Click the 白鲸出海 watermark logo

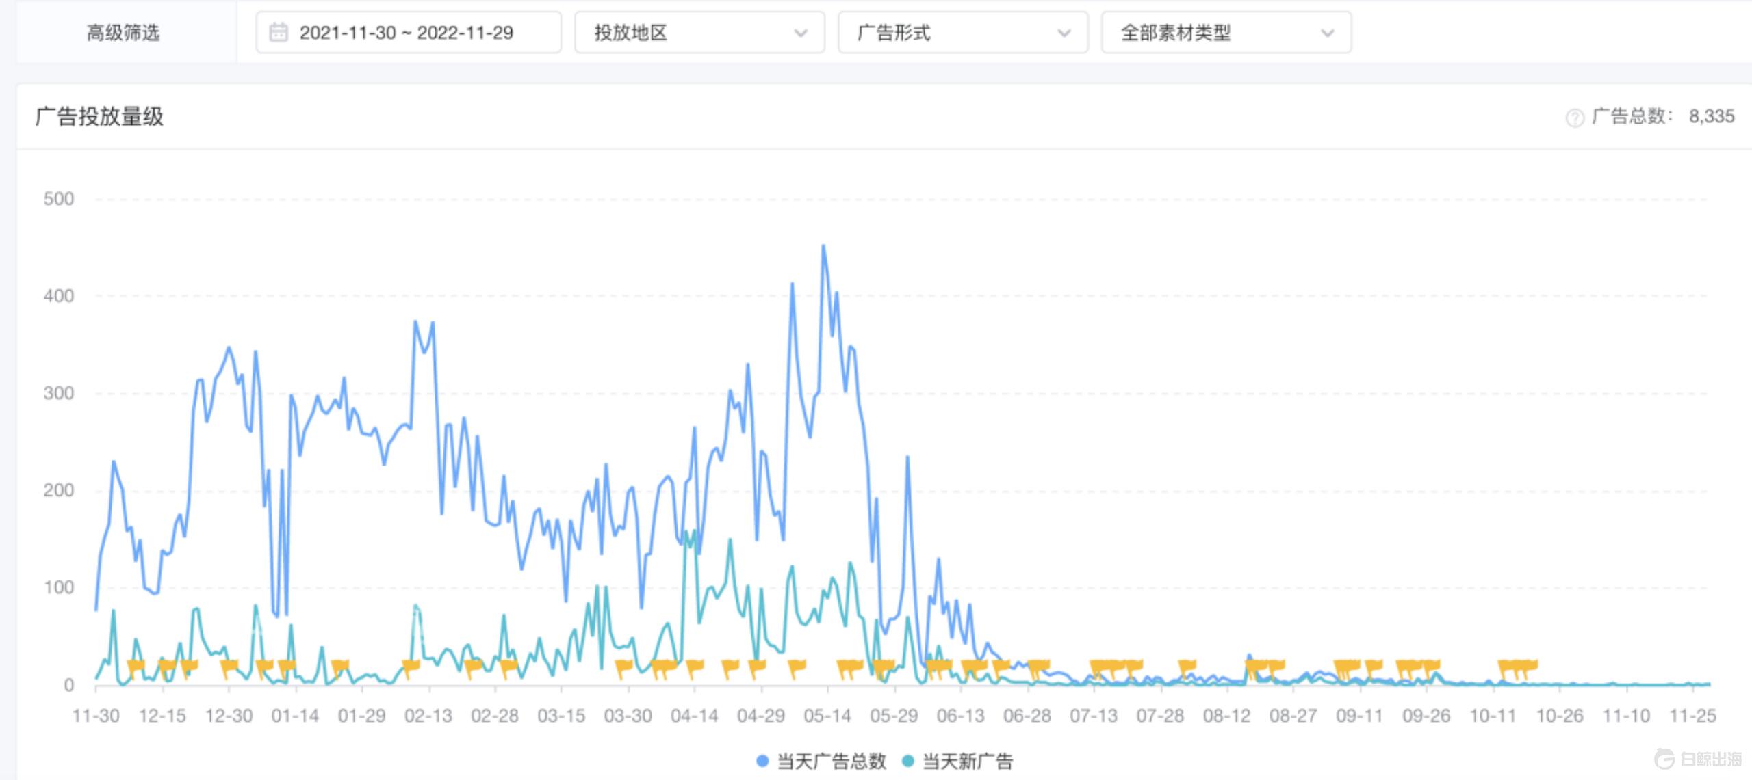coord(1699,759)
